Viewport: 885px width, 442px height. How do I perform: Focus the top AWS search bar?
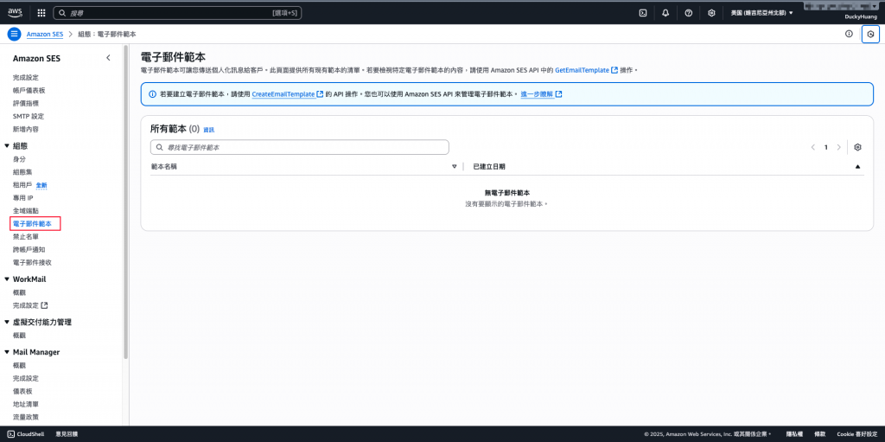177,12
